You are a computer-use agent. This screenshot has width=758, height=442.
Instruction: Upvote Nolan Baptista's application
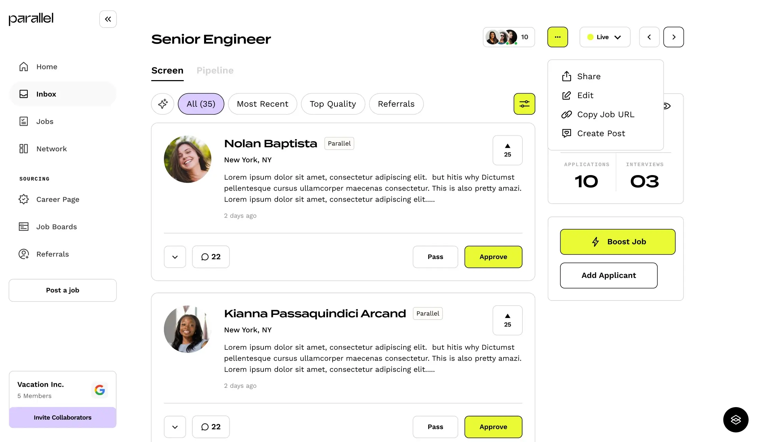pyautogui.click(x=507, y=150)
